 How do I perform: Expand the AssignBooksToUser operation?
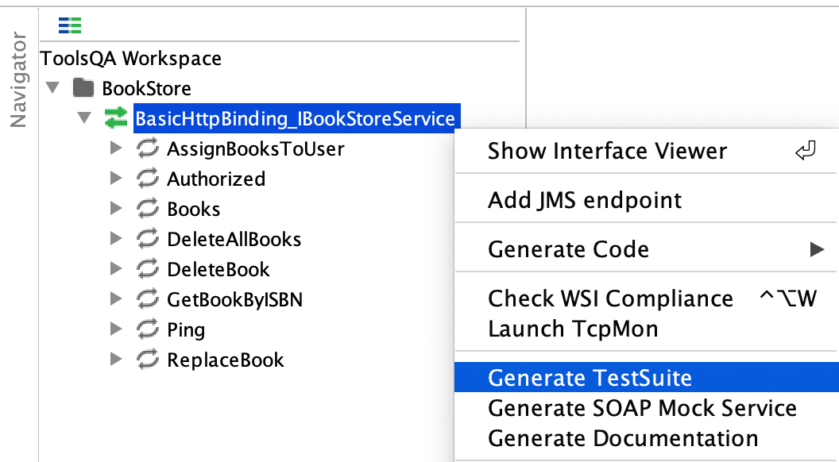[115, 148]
